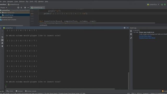
Task: Click the Do Not Show Again link
Action: coord(145,36)
